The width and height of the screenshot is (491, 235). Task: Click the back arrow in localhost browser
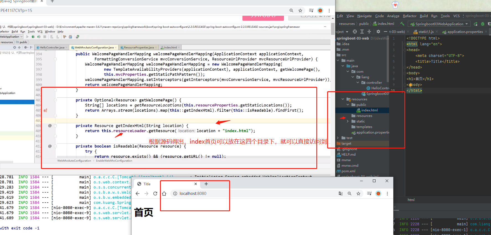click(x=138, y=194)
